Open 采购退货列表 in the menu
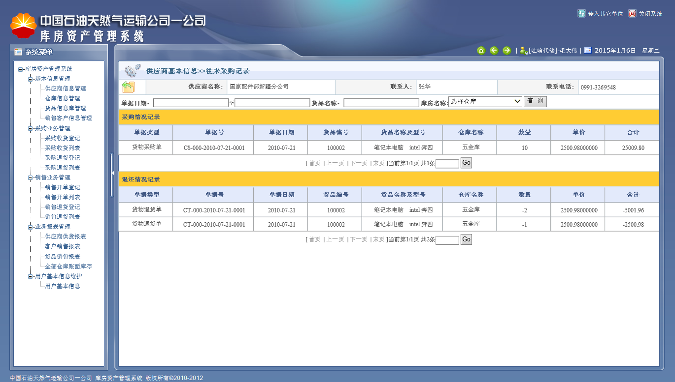The width and height of the screenshot is (675, 382). [63, 168]
